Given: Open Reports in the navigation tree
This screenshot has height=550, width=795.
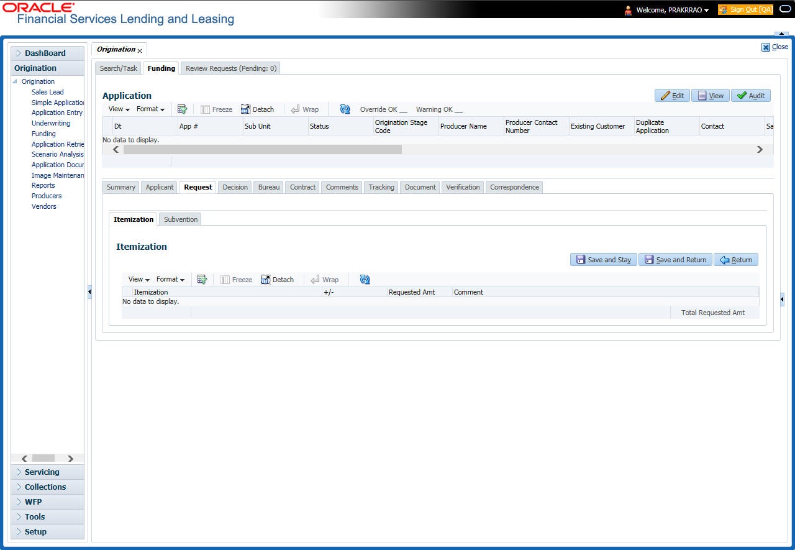Looking at the screenshot, I should pyautogui.click(x=43, y=185).
